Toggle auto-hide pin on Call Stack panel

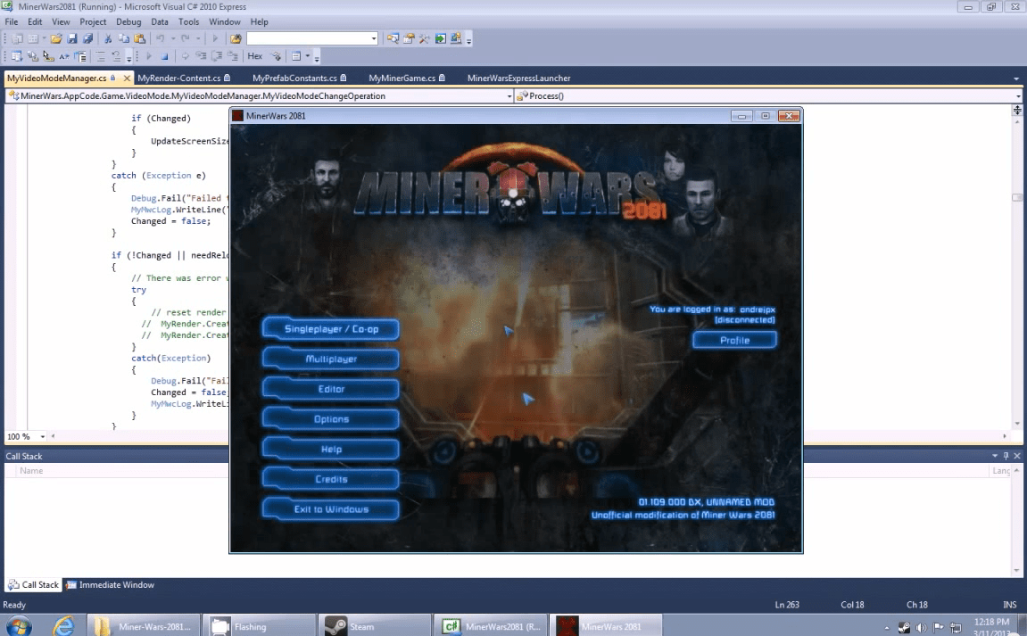(1006, 456)
